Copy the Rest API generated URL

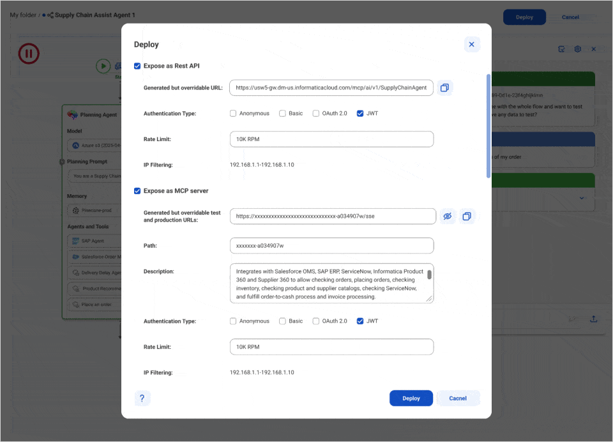(x=444, y=88)
